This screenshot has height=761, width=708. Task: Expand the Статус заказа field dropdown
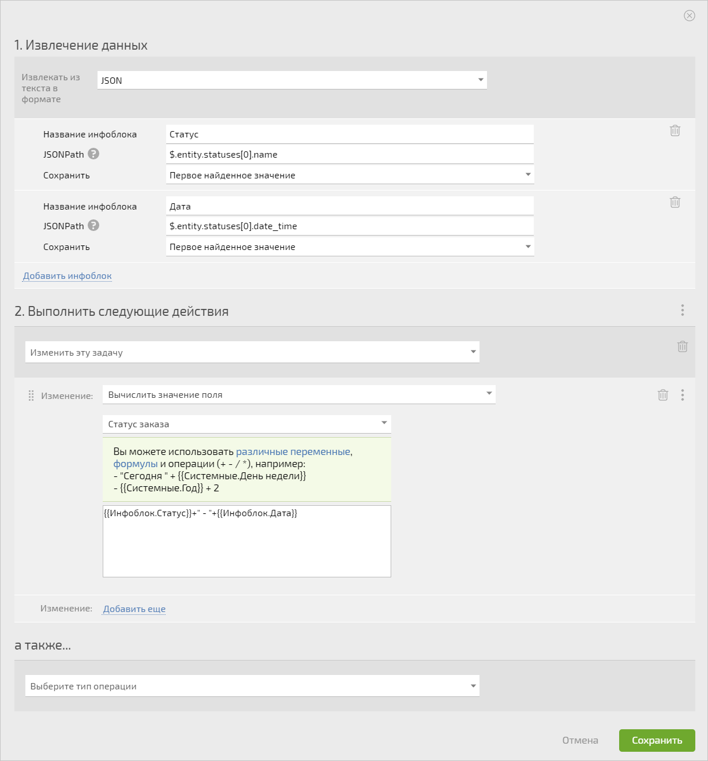click(x=247, y=424)
